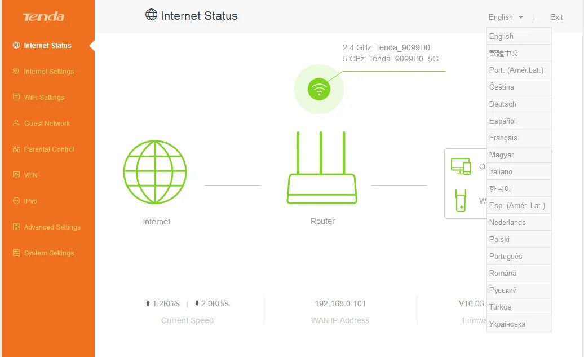The height and width of the screenshot is (357, 584).
Task: Open the VPN section
Action: coord(30,175)
